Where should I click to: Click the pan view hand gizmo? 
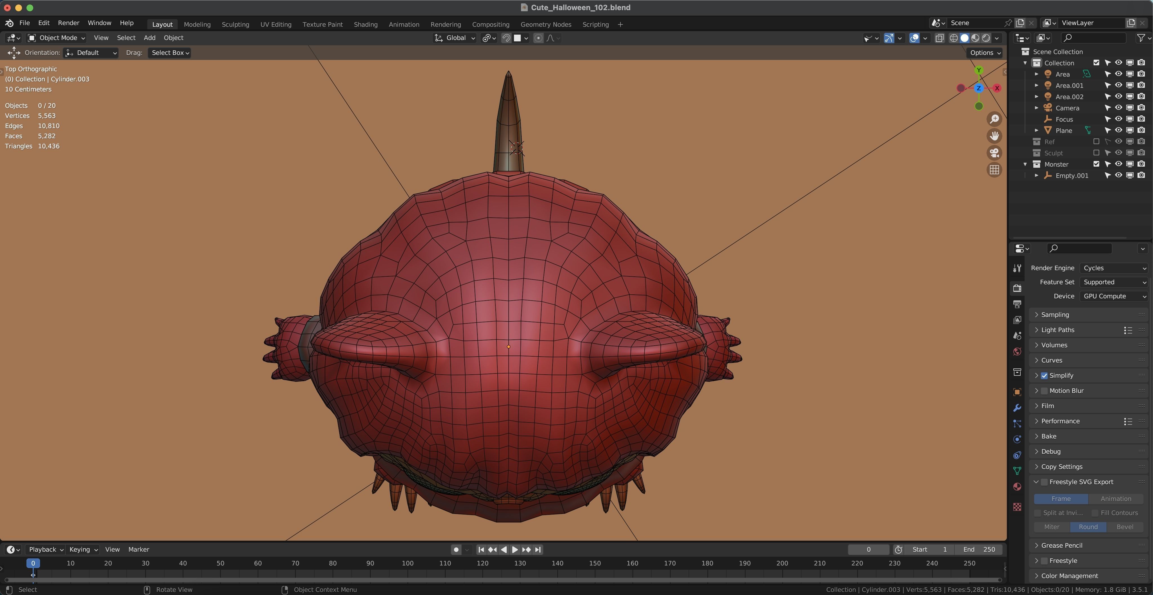coord(994,136)
